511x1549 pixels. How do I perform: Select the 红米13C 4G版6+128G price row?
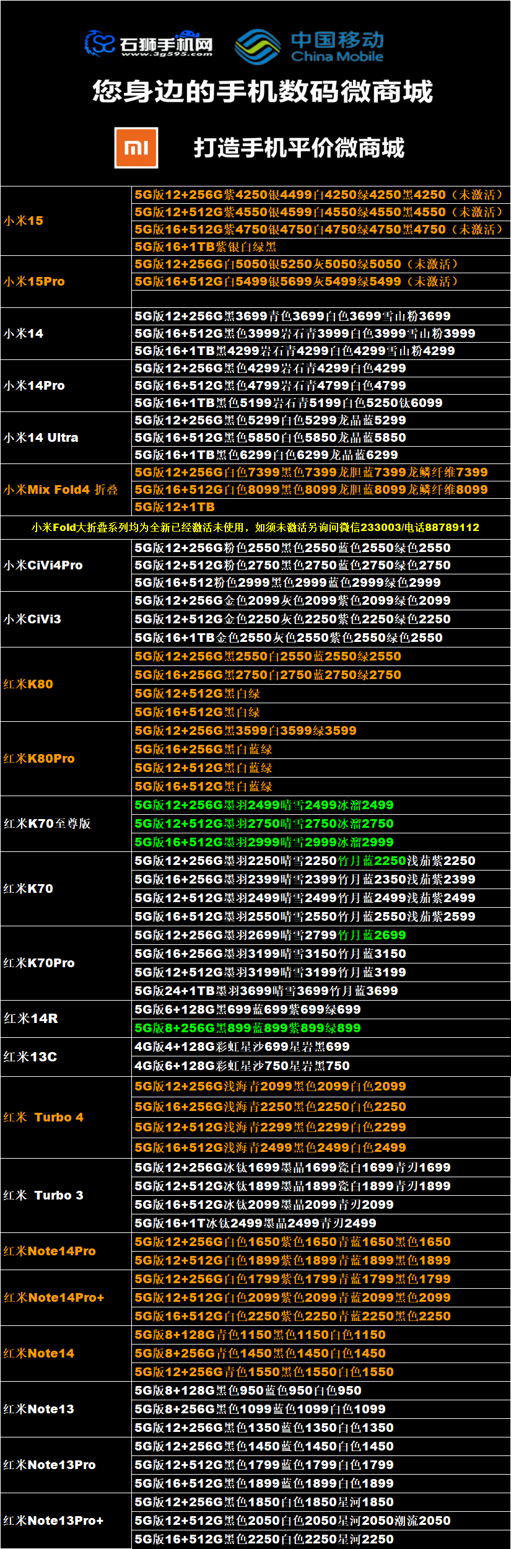pos(242,1066)
